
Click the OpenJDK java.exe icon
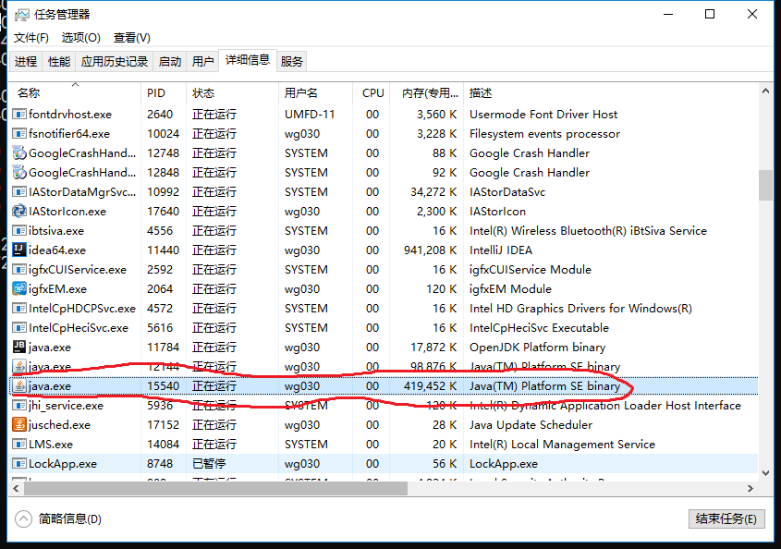click(19, 348)
